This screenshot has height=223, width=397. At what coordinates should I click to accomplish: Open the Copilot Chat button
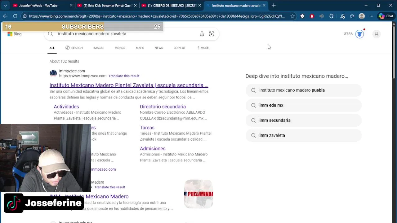click(x=386, y=16)
